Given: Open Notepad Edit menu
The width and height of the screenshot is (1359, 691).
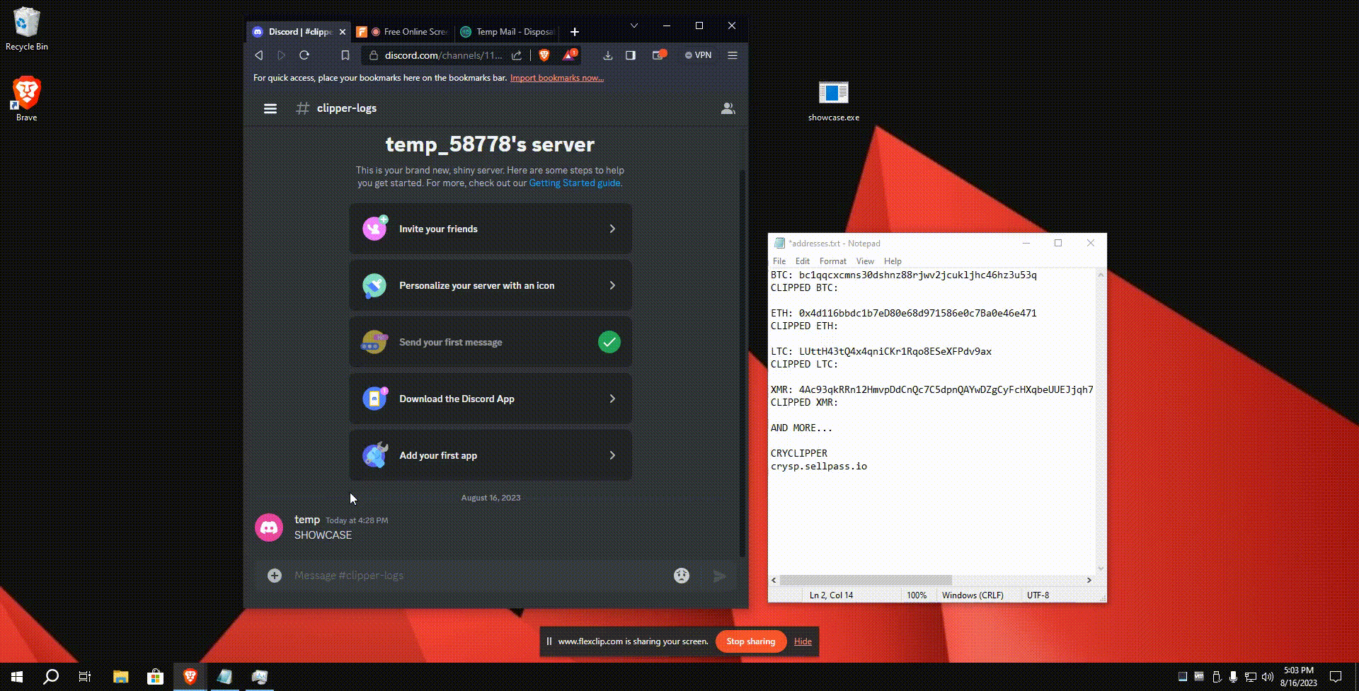Looking at the screenshot, I should click(803, 261).
